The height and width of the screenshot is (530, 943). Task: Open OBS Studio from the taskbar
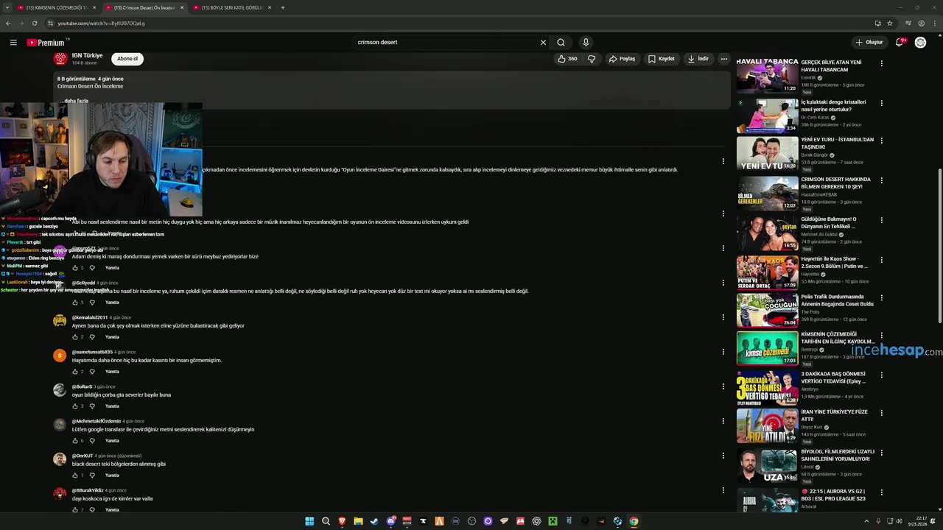click(471, 521)
